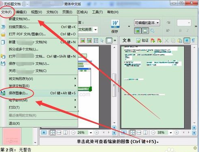Click the pink page thumbnail in pages panel

(12, 136)
